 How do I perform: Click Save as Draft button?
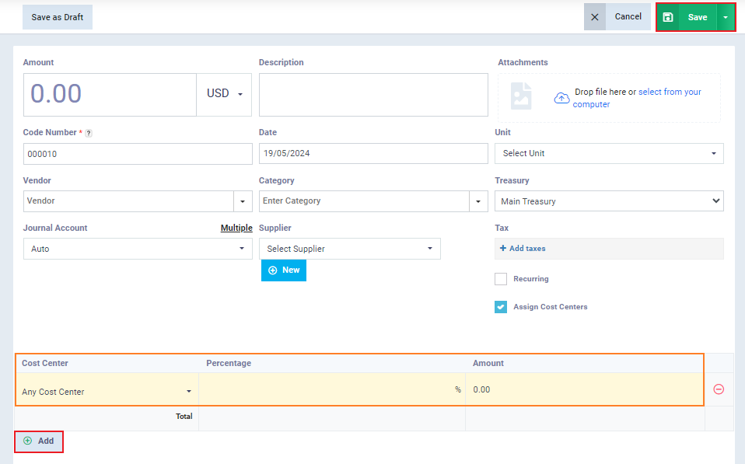[x=58, y=17]
